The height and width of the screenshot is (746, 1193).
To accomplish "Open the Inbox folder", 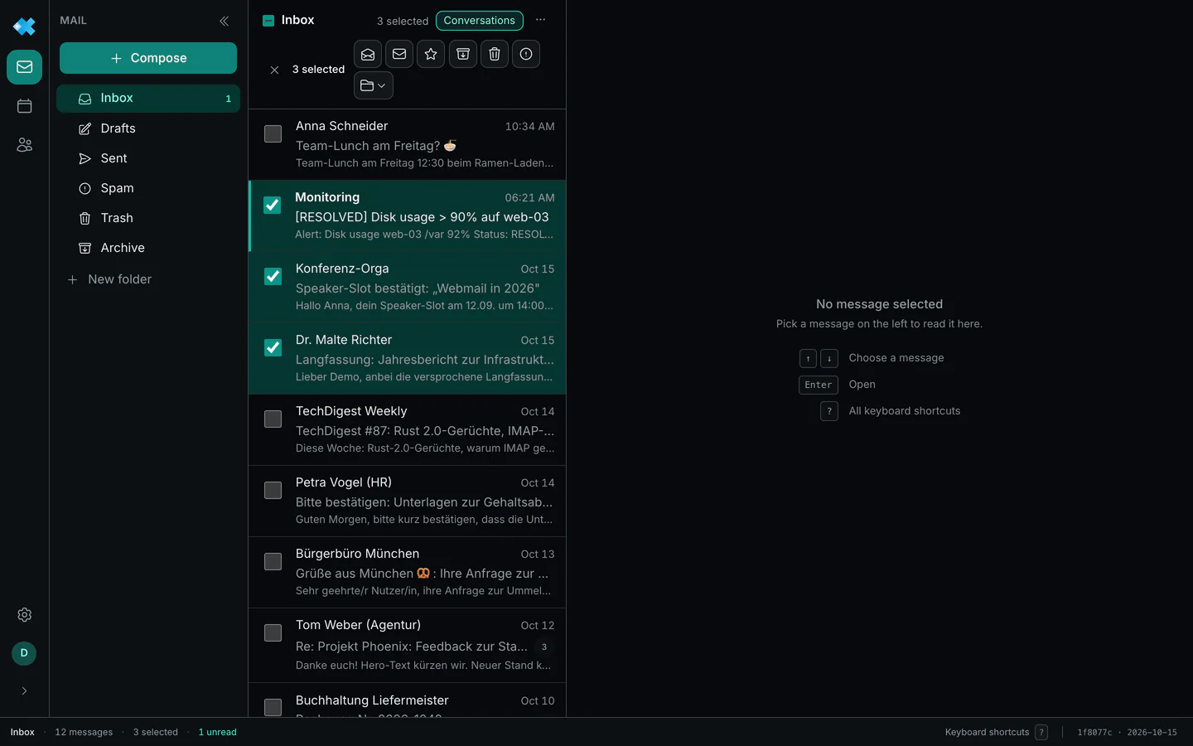I will click(x=148, y=99).
